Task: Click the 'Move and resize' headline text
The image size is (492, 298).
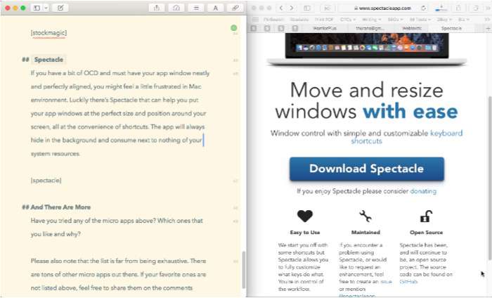Action: click(x=366, y=91)
